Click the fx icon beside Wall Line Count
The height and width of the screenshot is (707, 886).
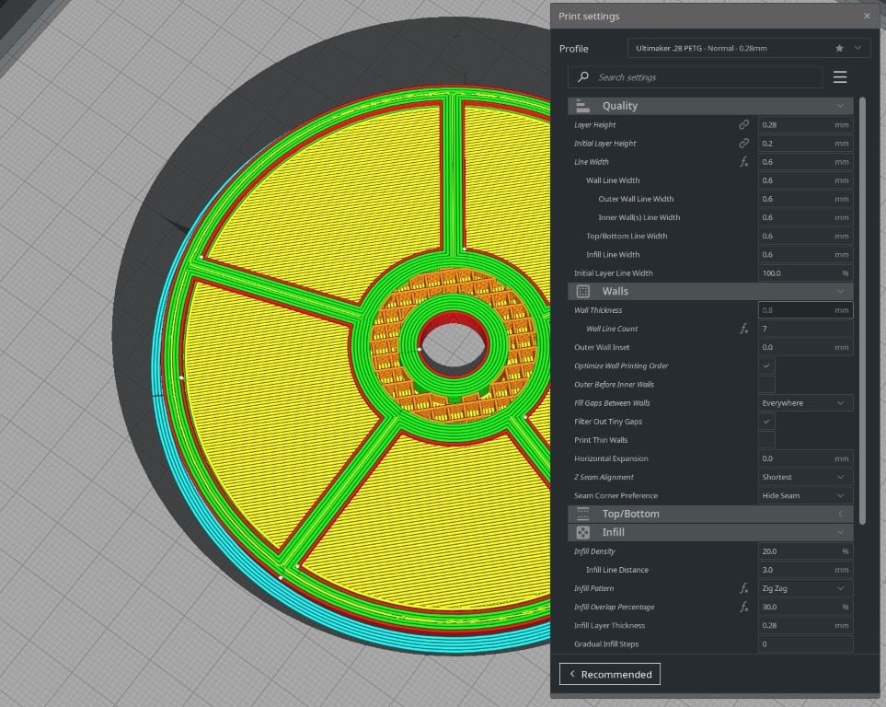743,329
